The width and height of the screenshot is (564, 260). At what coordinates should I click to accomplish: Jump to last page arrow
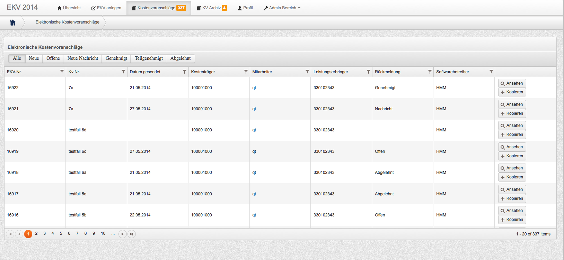pyautogui.click(x=132, y=234)
